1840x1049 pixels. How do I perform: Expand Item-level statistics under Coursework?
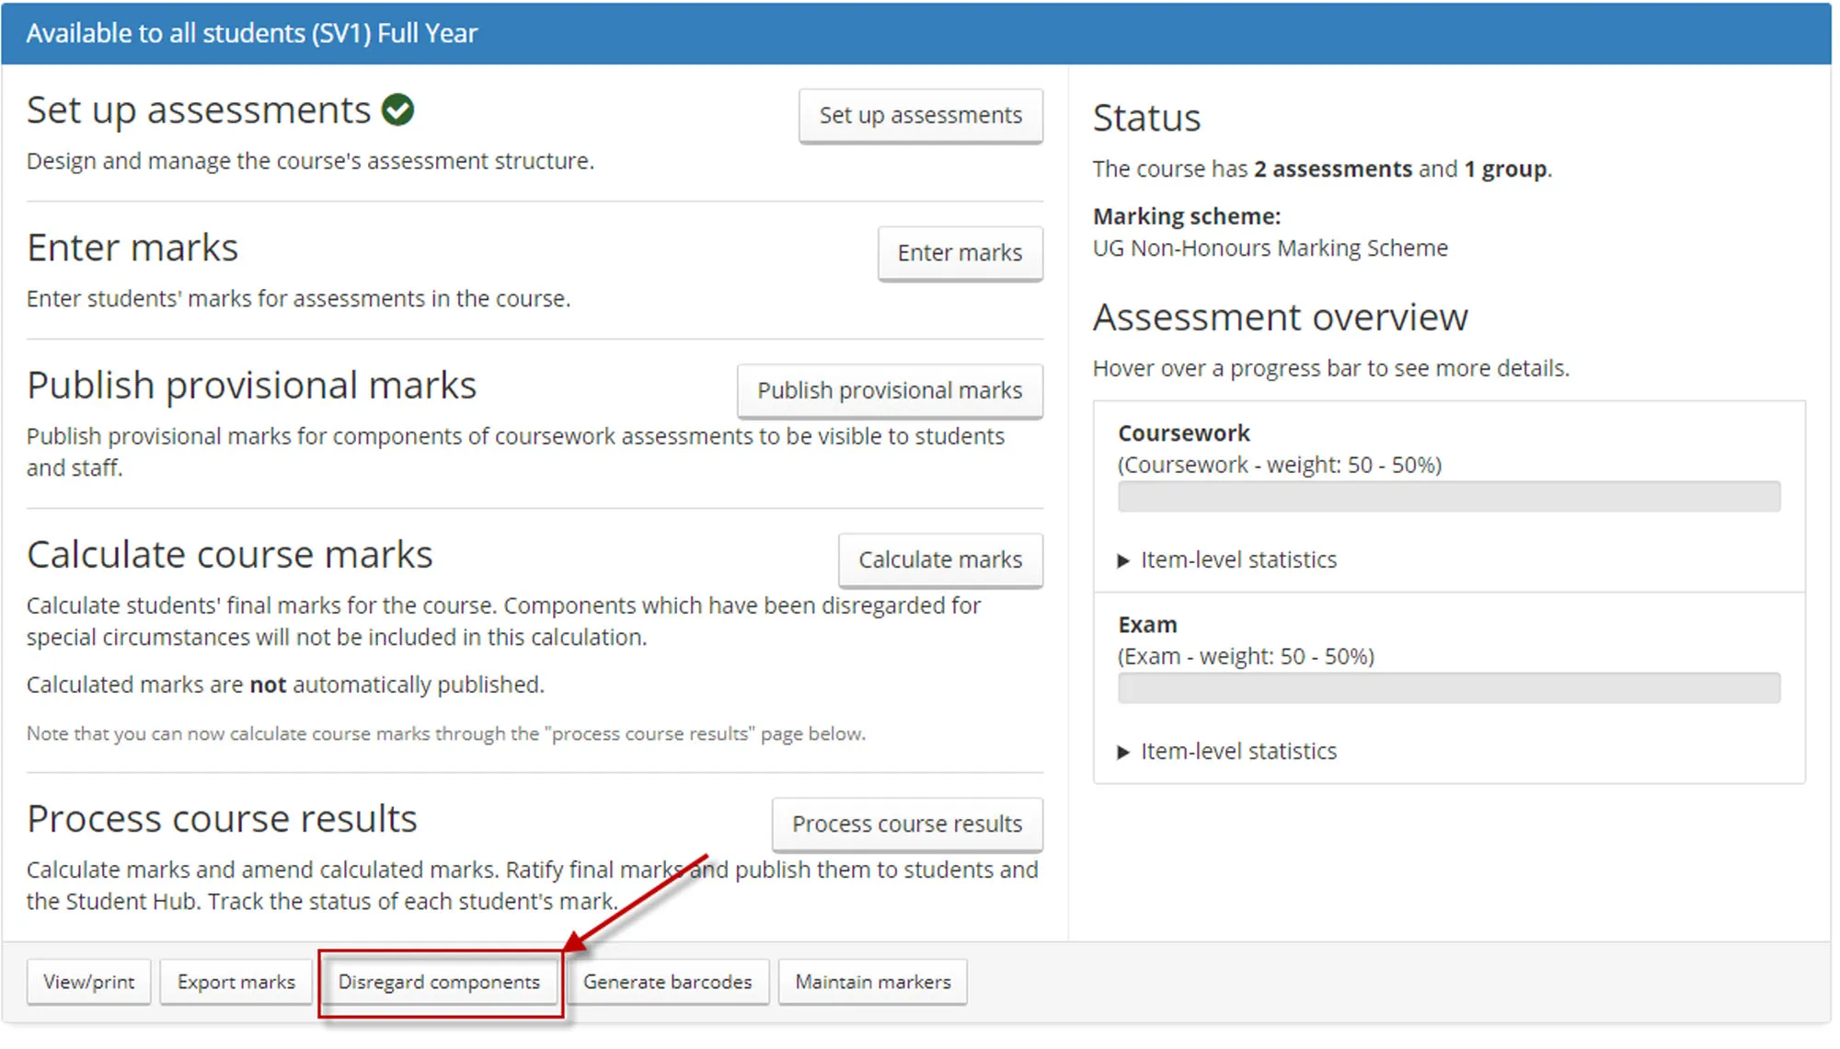pos(1237,559)
